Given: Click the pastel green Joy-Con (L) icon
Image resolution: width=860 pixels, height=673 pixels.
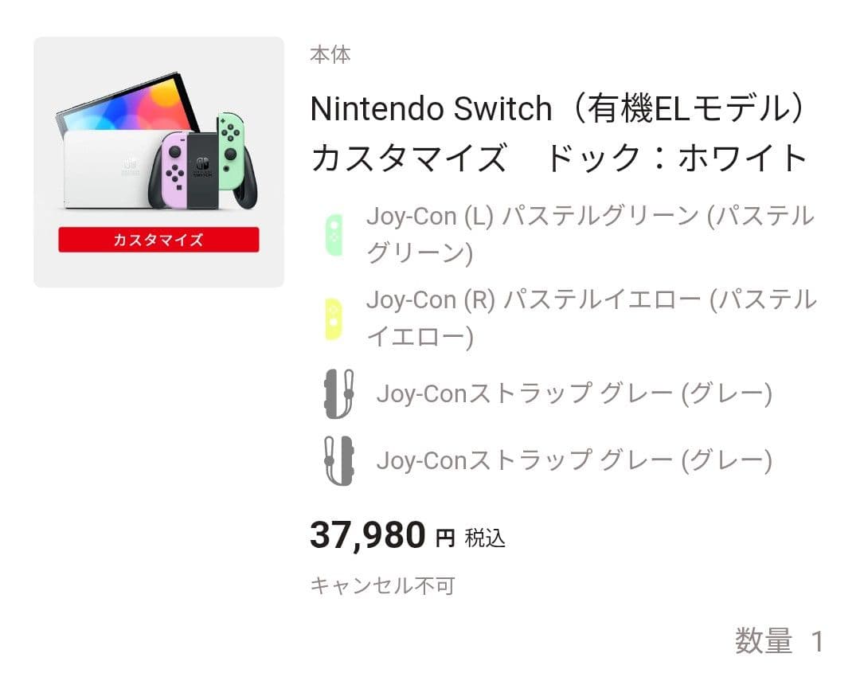Looking at the screenshot, I should point(334,235).
